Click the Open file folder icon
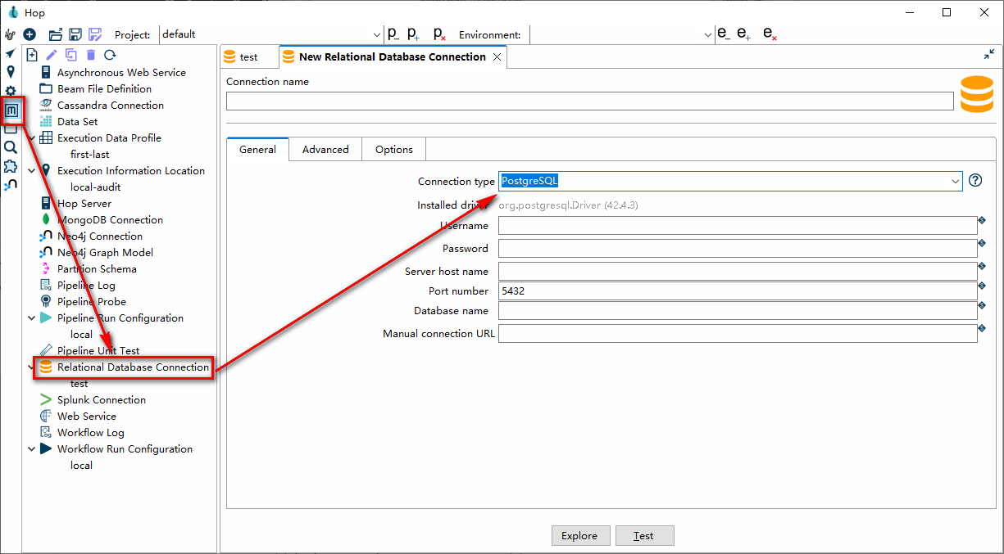 pyautogui.click(x=56, y=34)
